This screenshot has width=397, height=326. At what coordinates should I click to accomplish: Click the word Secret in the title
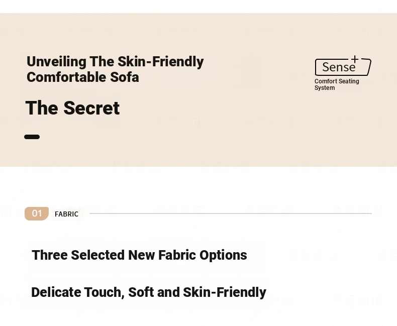[x=91, y=108]
